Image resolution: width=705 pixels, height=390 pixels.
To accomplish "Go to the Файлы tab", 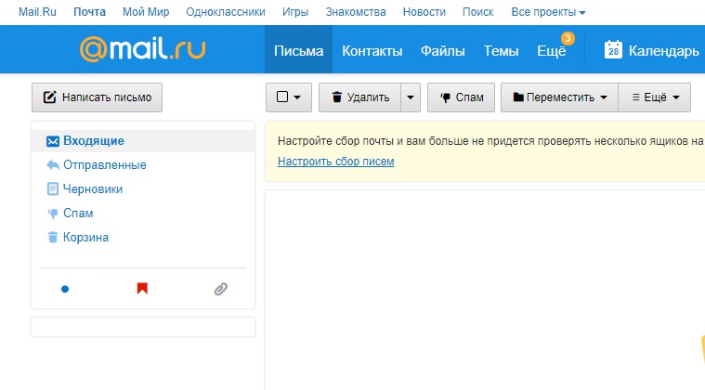I will tap(442, 51).
